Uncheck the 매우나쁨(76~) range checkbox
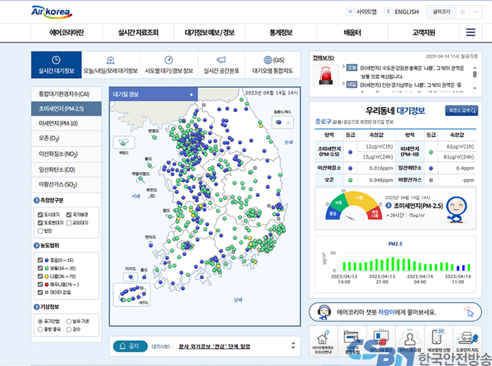 pos(41,284)
